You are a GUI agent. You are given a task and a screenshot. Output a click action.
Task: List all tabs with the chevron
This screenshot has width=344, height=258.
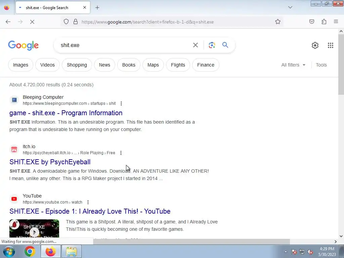click(290, 7)
